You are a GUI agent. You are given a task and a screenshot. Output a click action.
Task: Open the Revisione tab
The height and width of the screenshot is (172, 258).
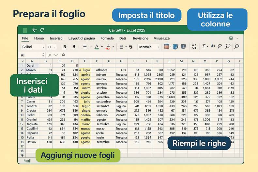tap(141, 38)
